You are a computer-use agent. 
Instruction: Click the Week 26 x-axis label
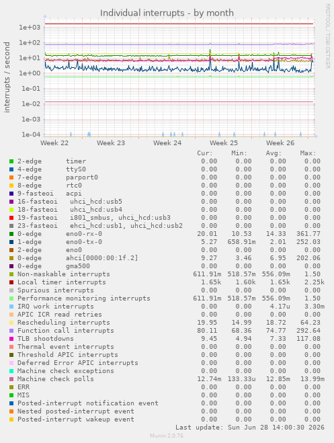pos(280,143)
